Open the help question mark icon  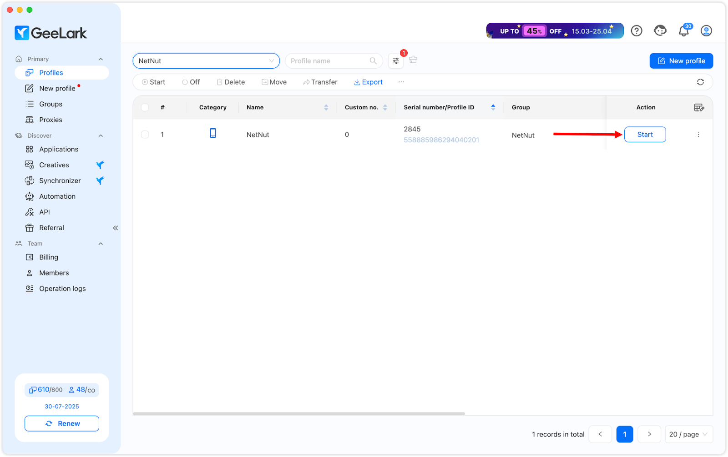(637, 30)
